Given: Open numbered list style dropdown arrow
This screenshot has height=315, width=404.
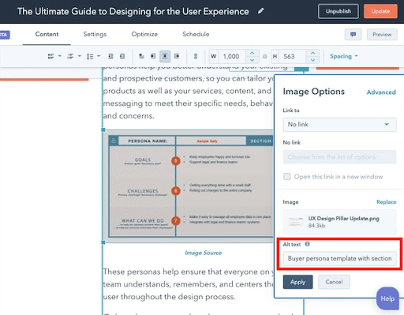Looking at the screenshot, I should point(80,56).
